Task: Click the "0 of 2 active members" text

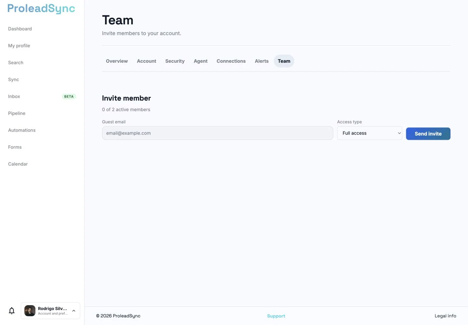Action: 126,110
